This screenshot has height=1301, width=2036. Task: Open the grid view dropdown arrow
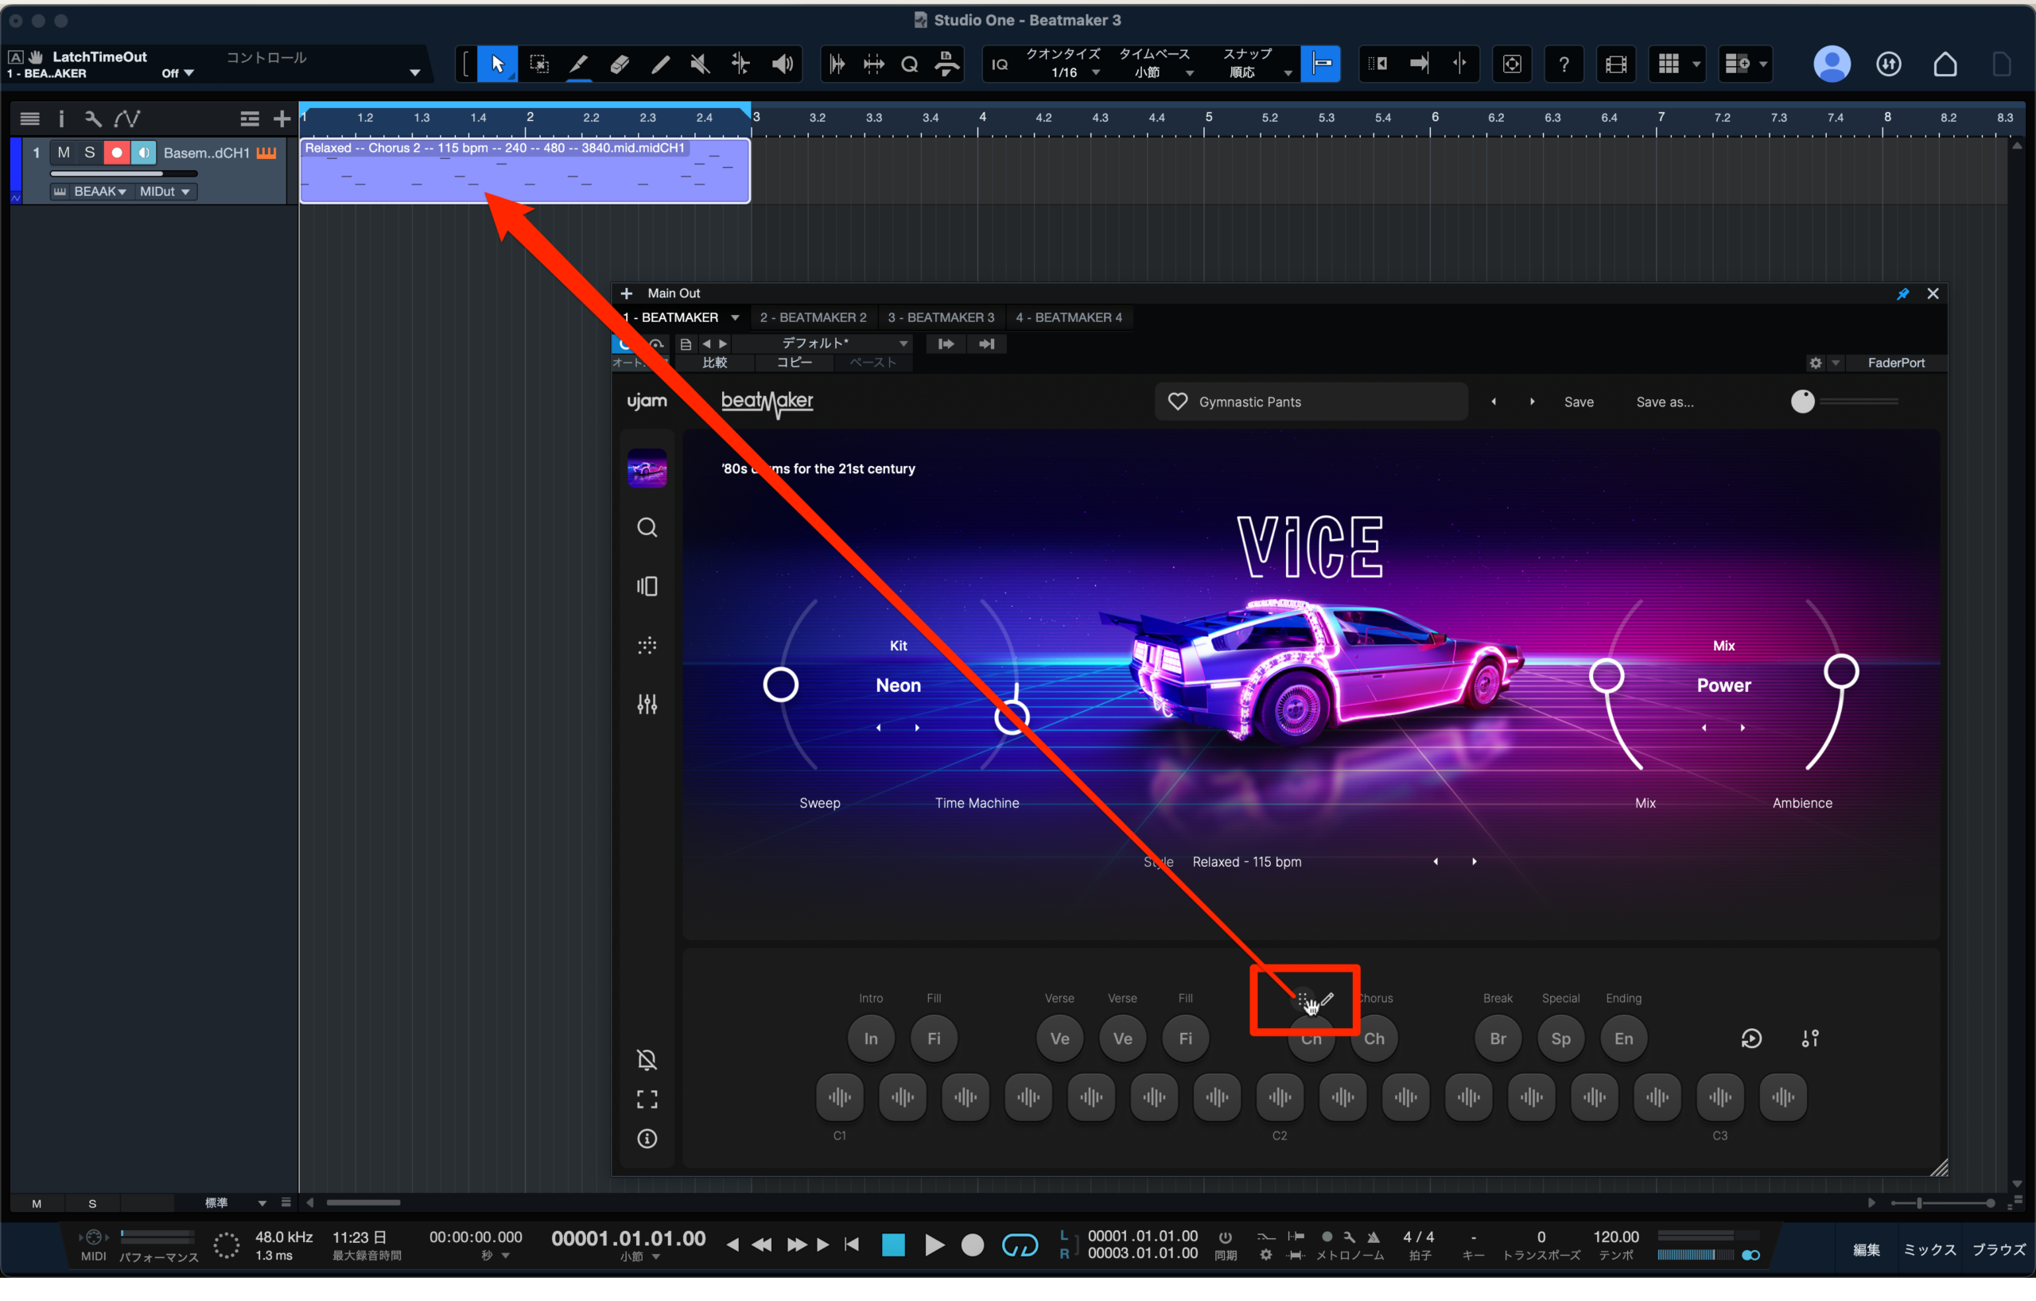[x=1696, y=64]
